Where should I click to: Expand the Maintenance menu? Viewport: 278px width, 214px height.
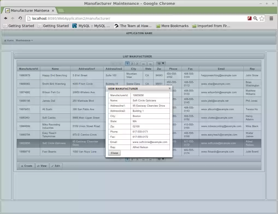coord(24,40)
